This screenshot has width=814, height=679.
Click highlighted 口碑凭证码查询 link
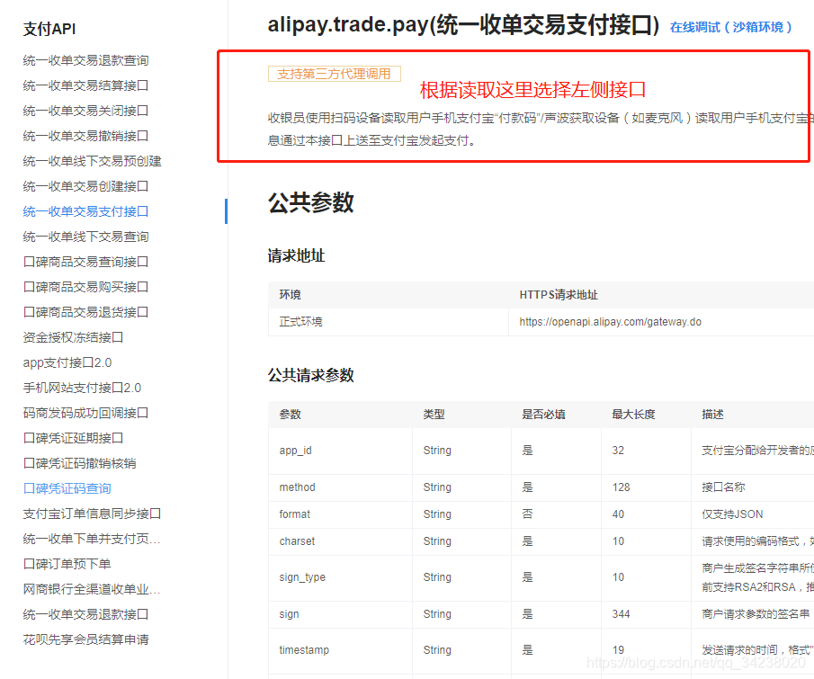click(67, 488)
